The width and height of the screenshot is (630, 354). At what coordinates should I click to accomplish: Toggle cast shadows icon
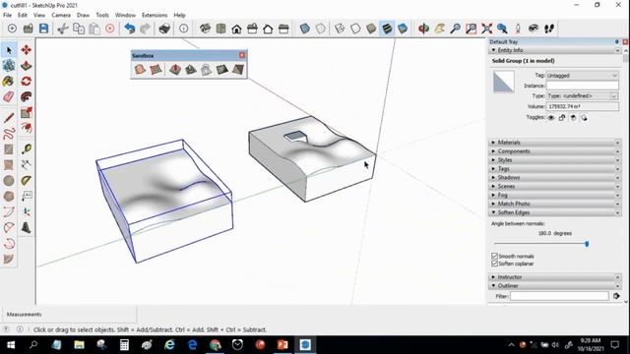coord(584,118)
